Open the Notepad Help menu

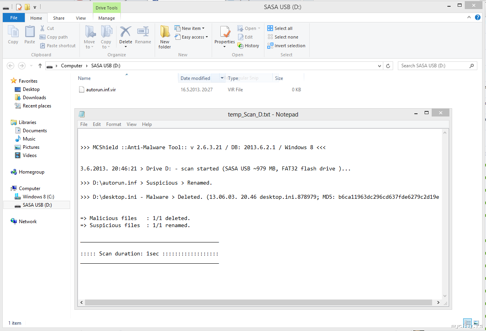(x=147, y=124)
